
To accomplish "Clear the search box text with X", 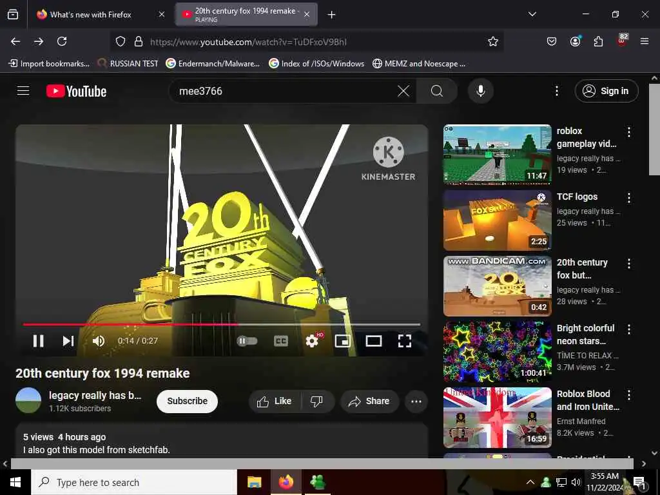I will click(403, 91).
